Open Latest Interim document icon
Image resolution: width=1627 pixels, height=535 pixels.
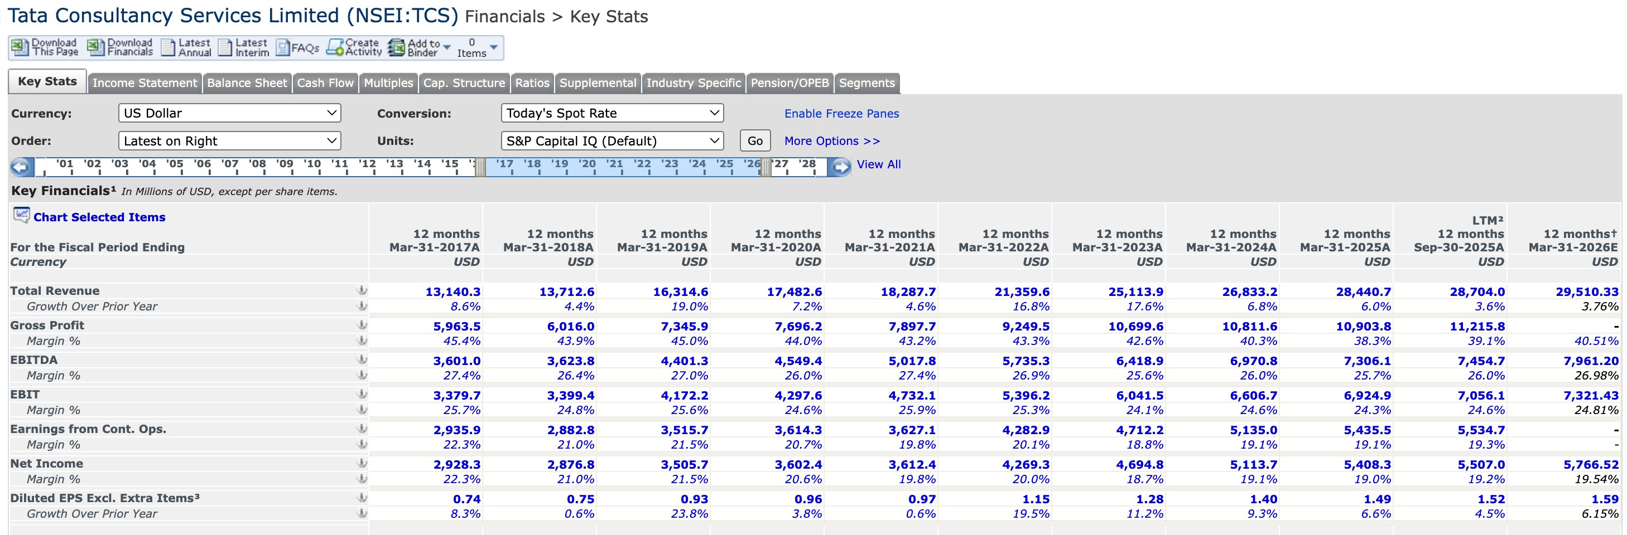pyautogui.click(x=225, y=47)
